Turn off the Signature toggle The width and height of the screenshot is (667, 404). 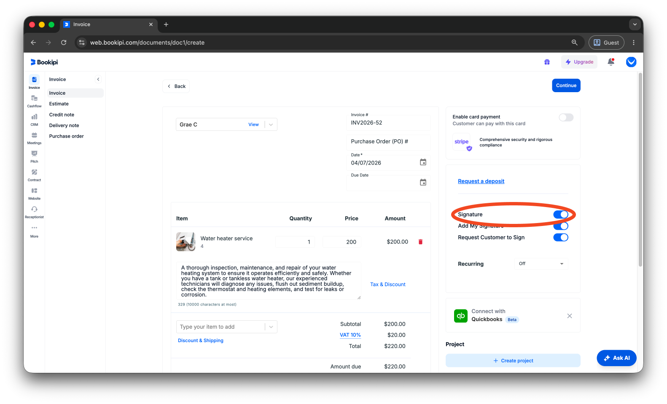tap(561, 215)
